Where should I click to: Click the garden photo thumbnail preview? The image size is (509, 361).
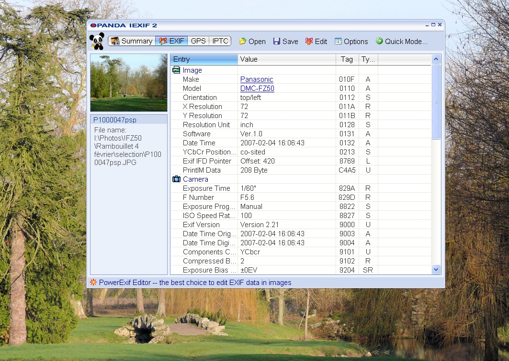point(129,83)
